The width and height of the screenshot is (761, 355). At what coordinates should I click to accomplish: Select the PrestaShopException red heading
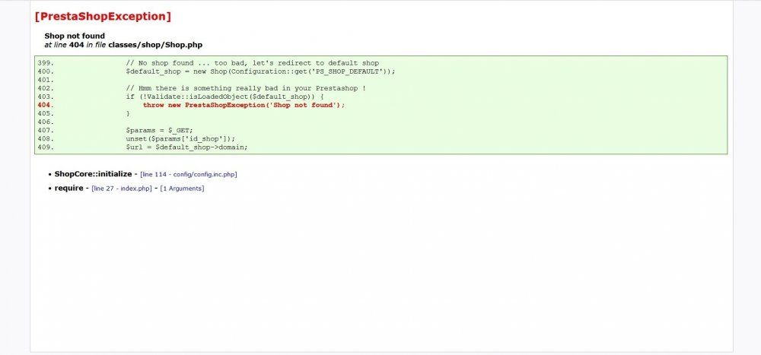[x=103, y=17]
